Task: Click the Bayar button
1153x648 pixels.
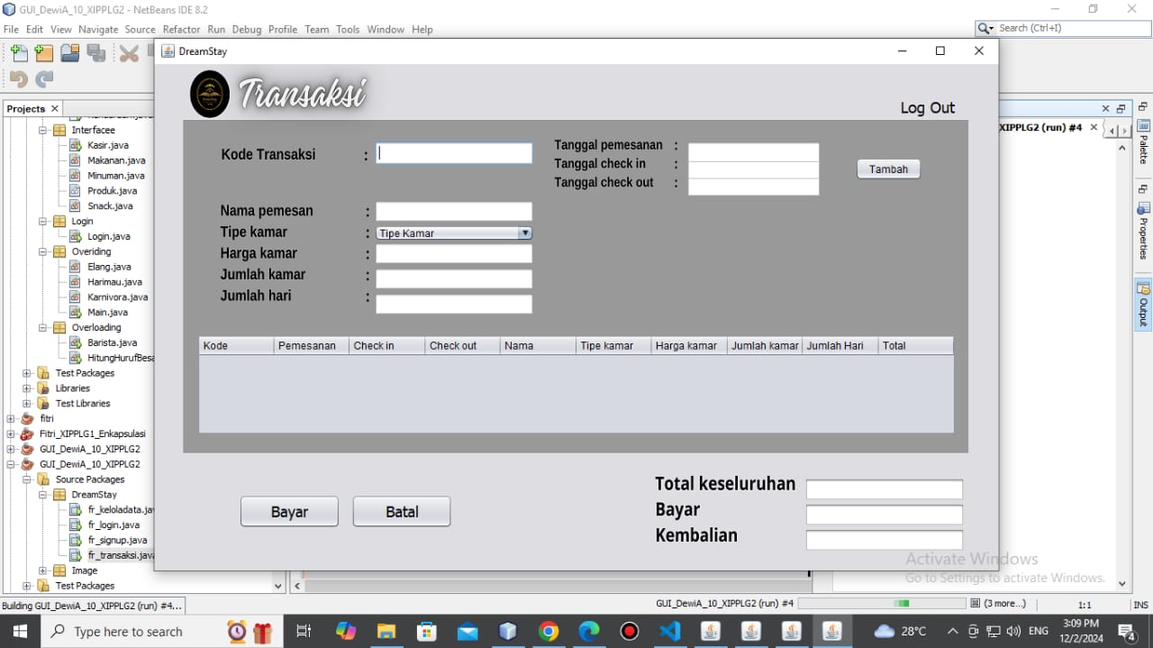Action: pyautogui.click(x=289, y=512)
